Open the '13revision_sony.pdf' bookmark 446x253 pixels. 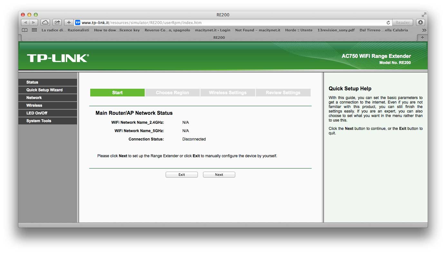336,30
